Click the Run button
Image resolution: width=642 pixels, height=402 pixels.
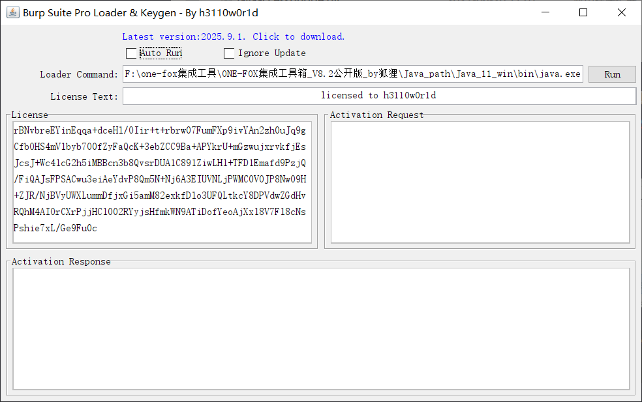pos(612,74)
